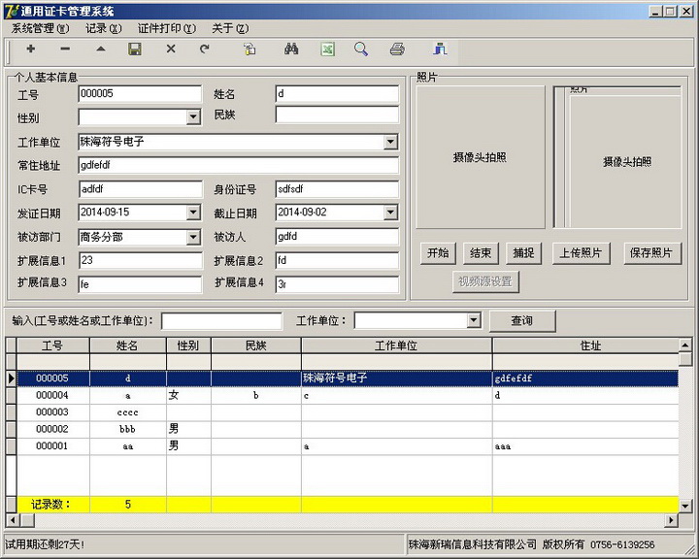This screenshot has height=559, width=699.
Task: Remove record using minus toolbar icon
Action: 65,49
